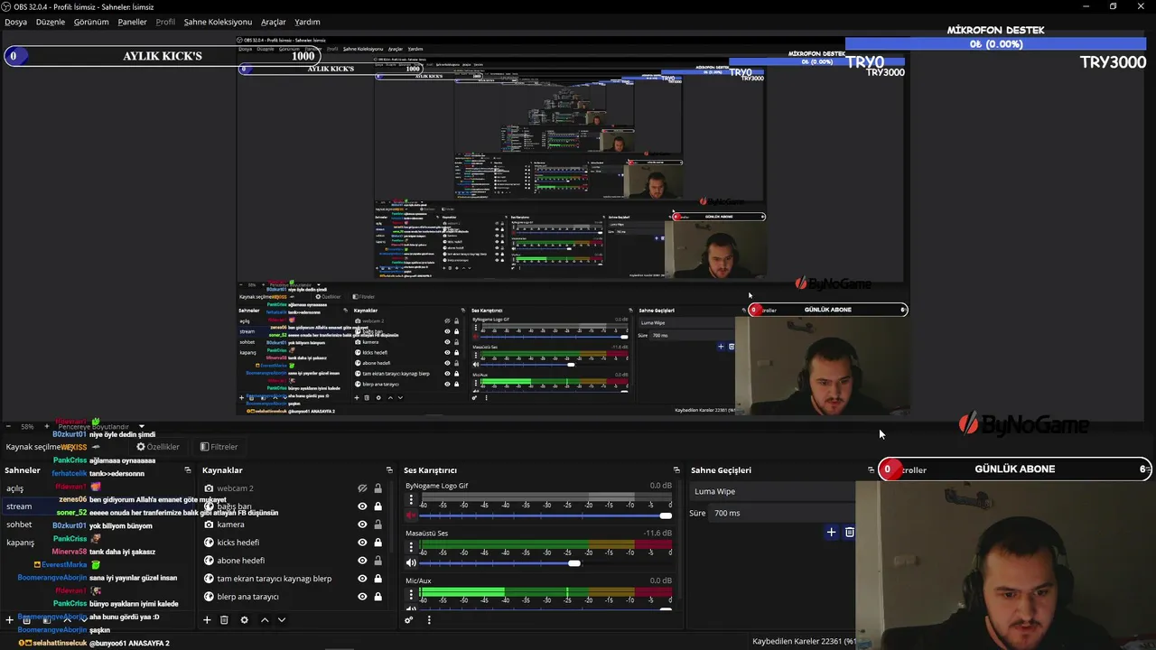The image size is (1156, 650).
Task: Hide the kicks hedefi source with its eye icon
Action: (362, 543)
